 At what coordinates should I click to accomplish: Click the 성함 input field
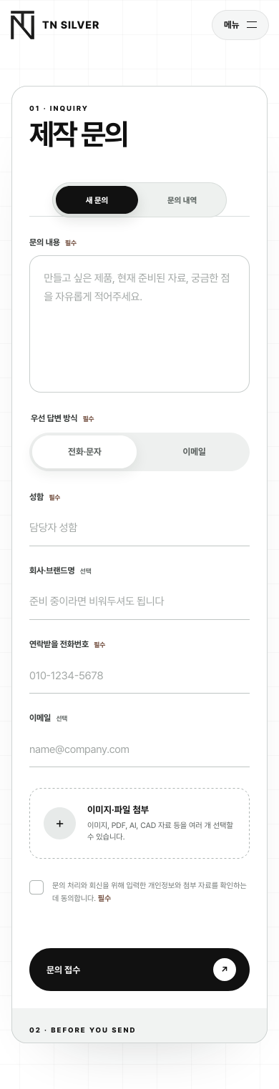(139, 528)
